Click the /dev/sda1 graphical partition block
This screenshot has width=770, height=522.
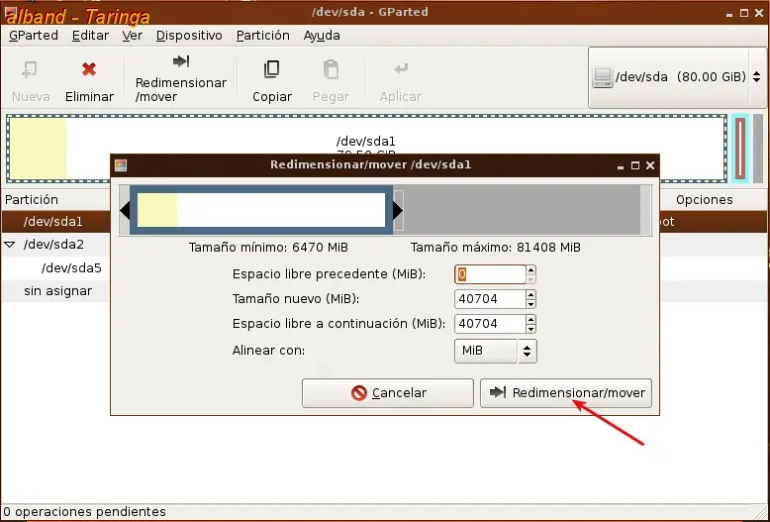tap(366, 135)
